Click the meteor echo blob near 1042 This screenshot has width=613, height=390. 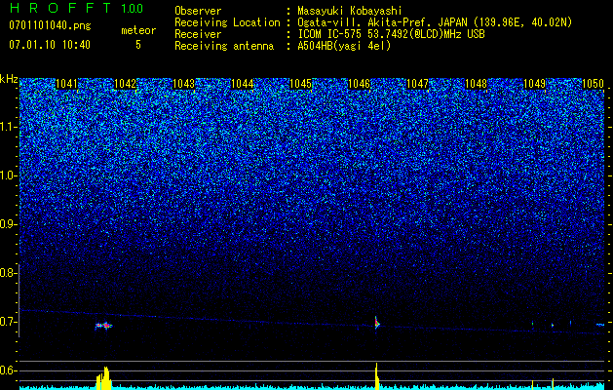click(103, 326)
